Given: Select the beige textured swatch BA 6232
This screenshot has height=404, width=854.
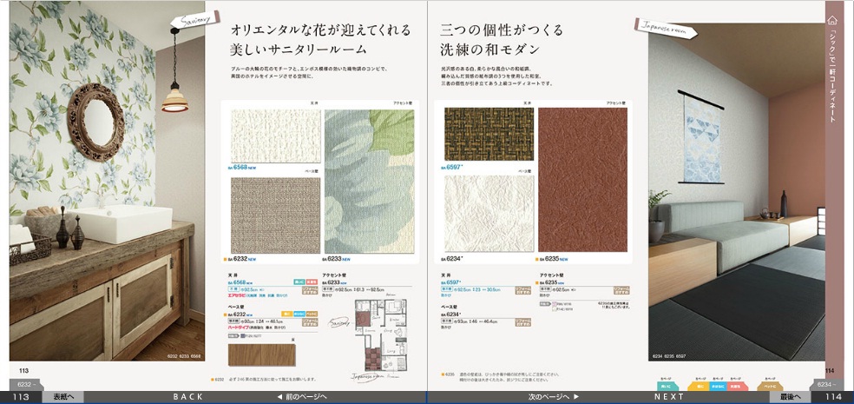Looking at the screenshot, I should [273, 215].
